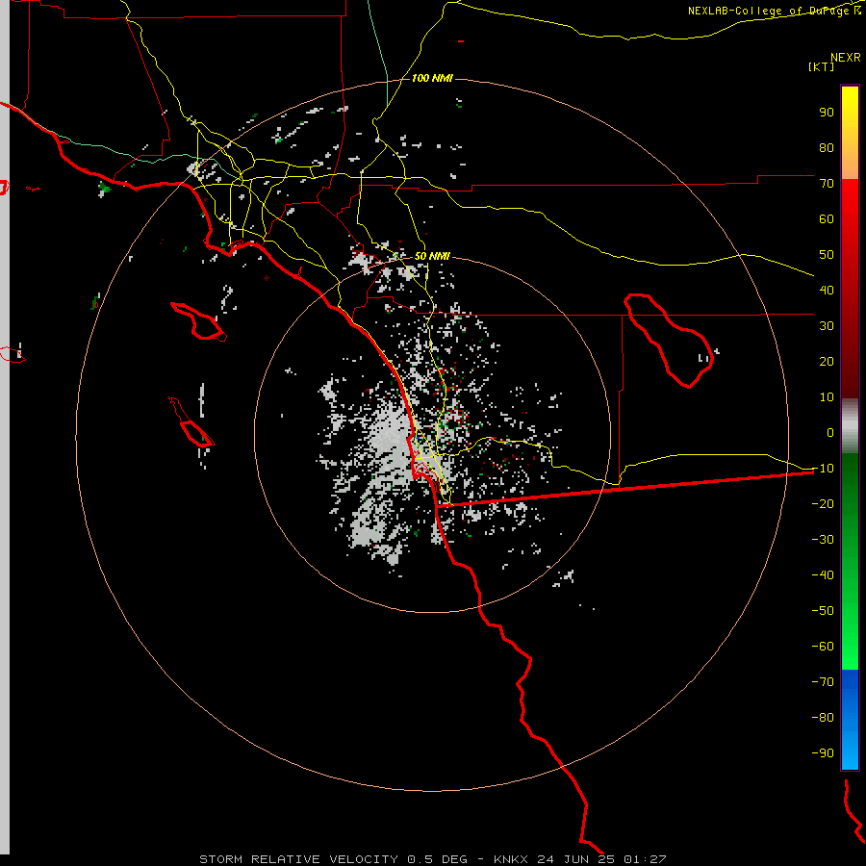
Task: Click the gray zero-velocity segment of color bar
Action: click(850, 426)
